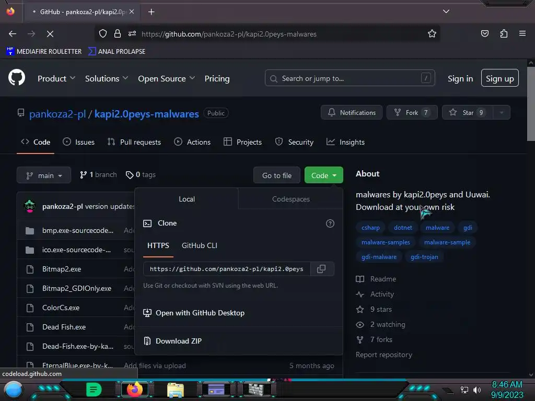535x401 pixels.
Task: Open the Pricing page
Action: 217,78
